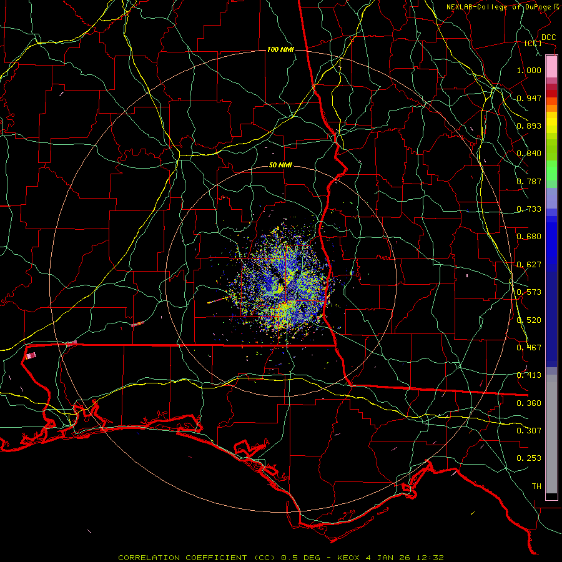Click the 0.467 scale value
Viewport: 562px width, 562px height.
(x=529, y=348)
